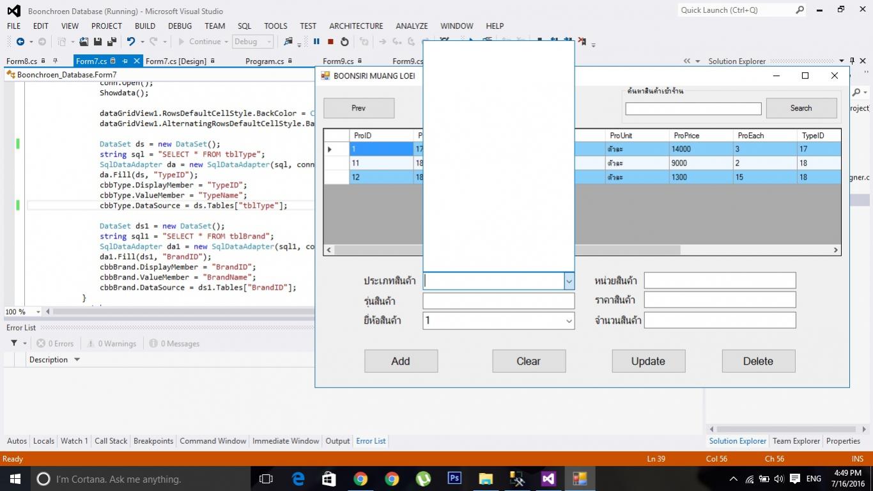Switch to the Team Explorer tab
The image size is (873, 491).
coord(796,441)
